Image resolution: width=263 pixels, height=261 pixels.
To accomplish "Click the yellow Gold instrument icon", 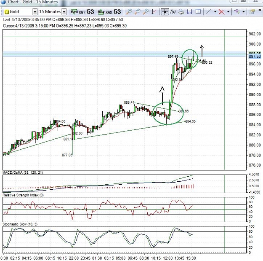I will (7, 12).
